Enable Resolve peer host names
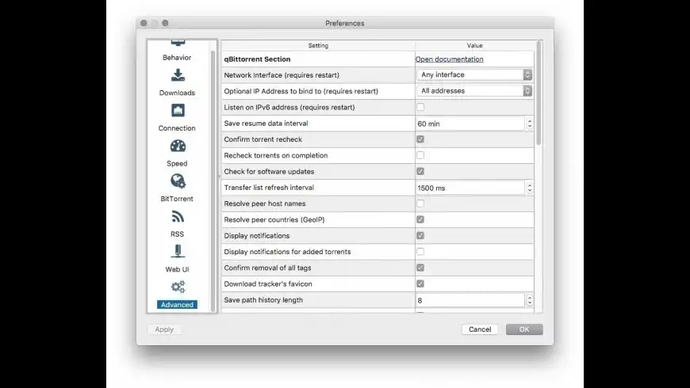The height and width of the screenshot is (388, 690). (420, 204)
